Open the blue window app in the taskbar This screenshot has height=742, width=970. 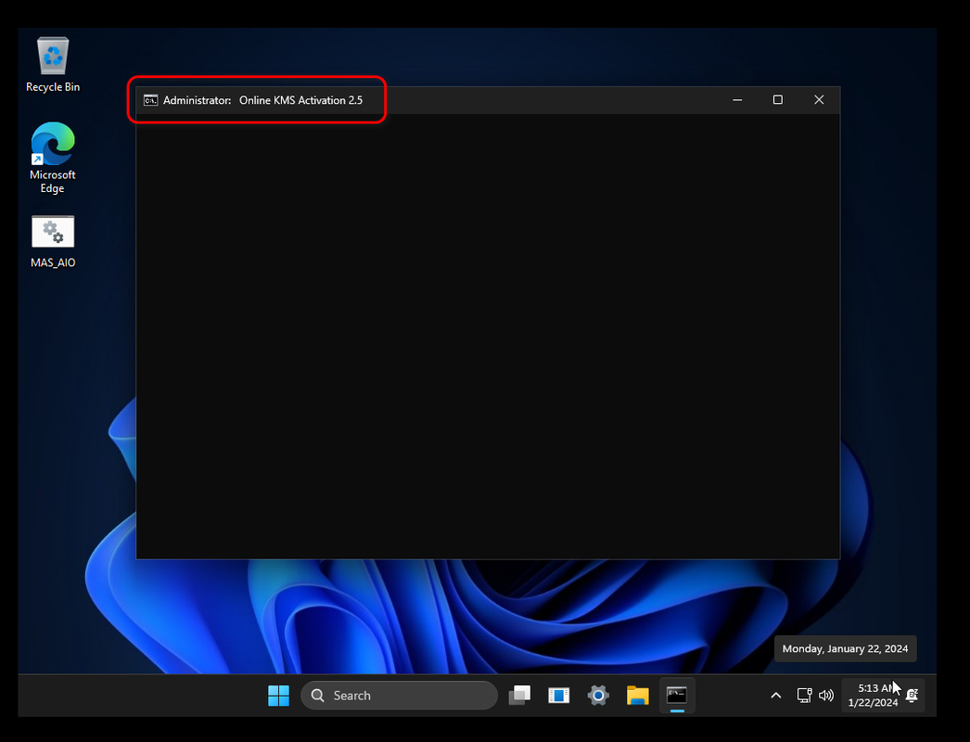(x=558, y=695)
